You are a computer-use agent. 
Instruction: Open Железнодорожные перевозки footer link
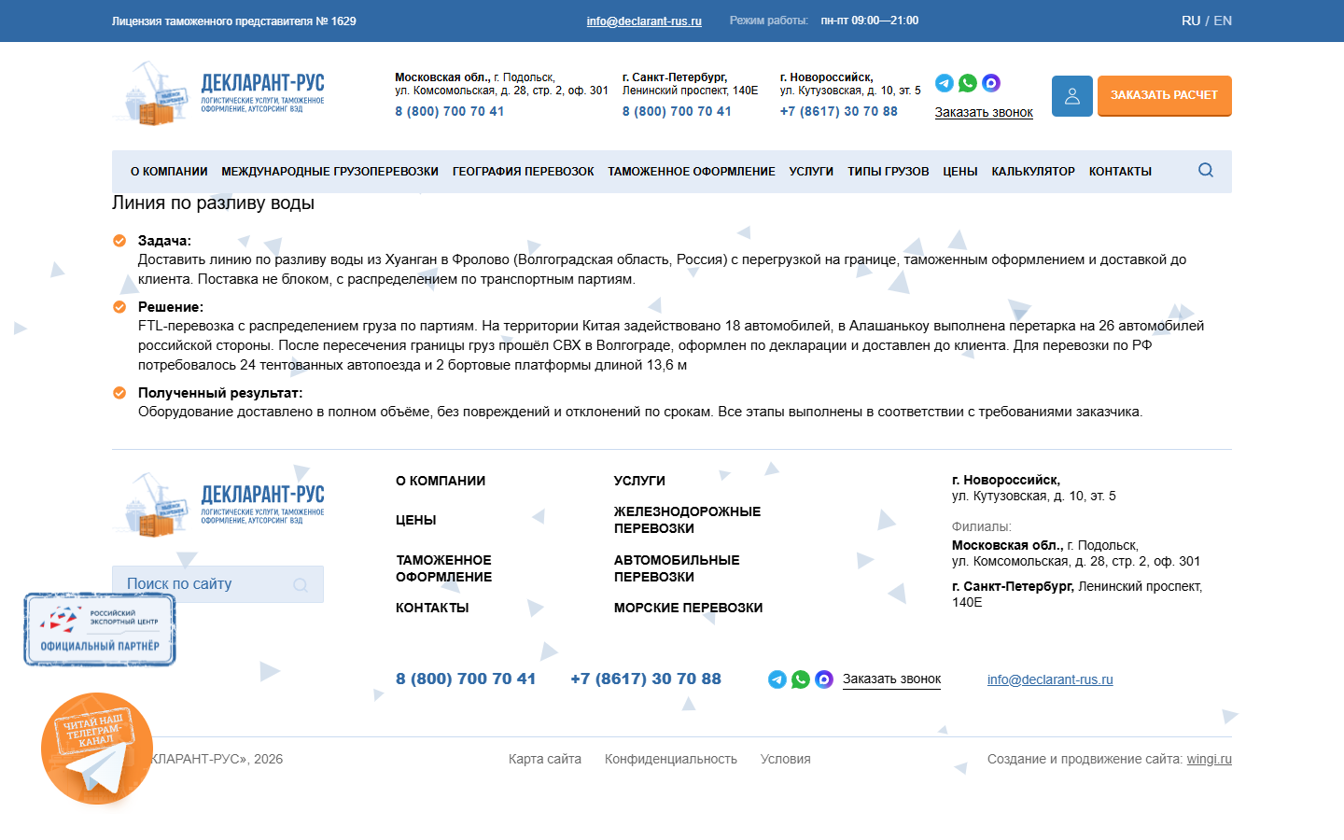point(687,520)
